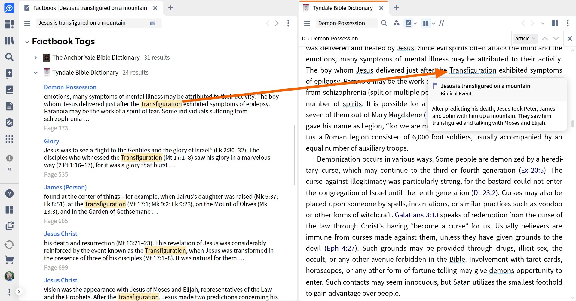Open the Article navigation dropdown
Viewport: 576px width, 301px height.
click(x=525, y=38)
